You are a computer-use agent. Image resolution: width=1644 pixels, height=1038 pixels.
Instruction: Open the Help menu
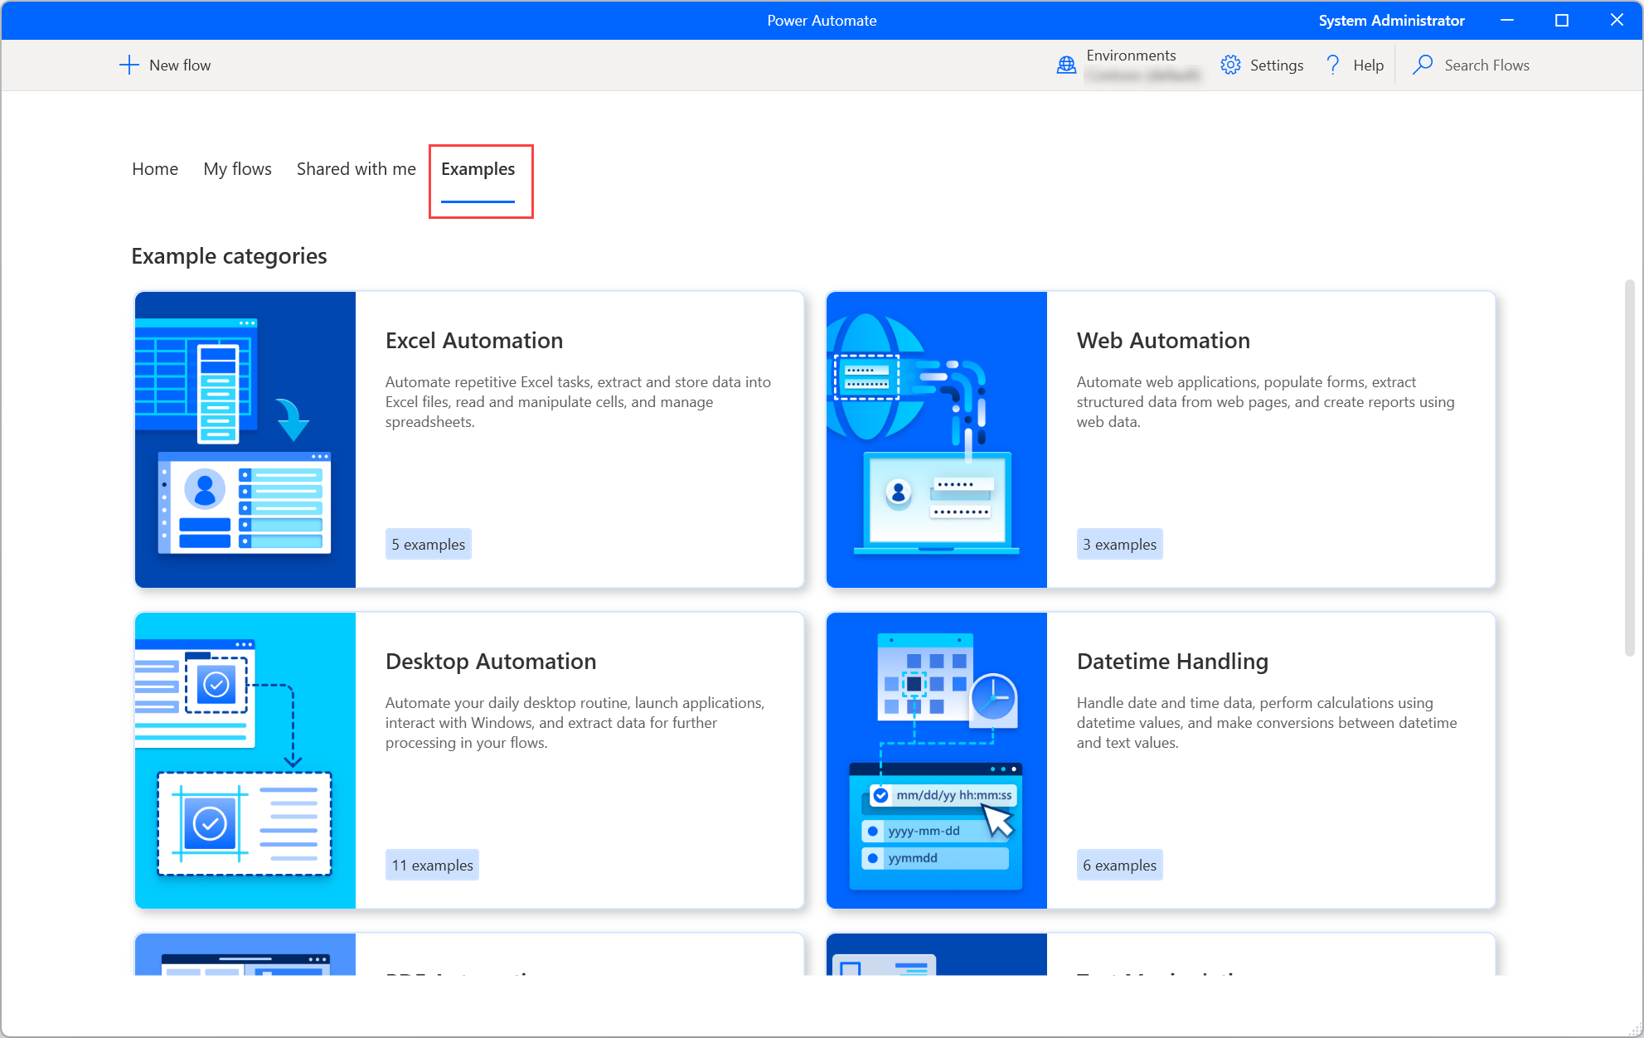pos(1352,65)
